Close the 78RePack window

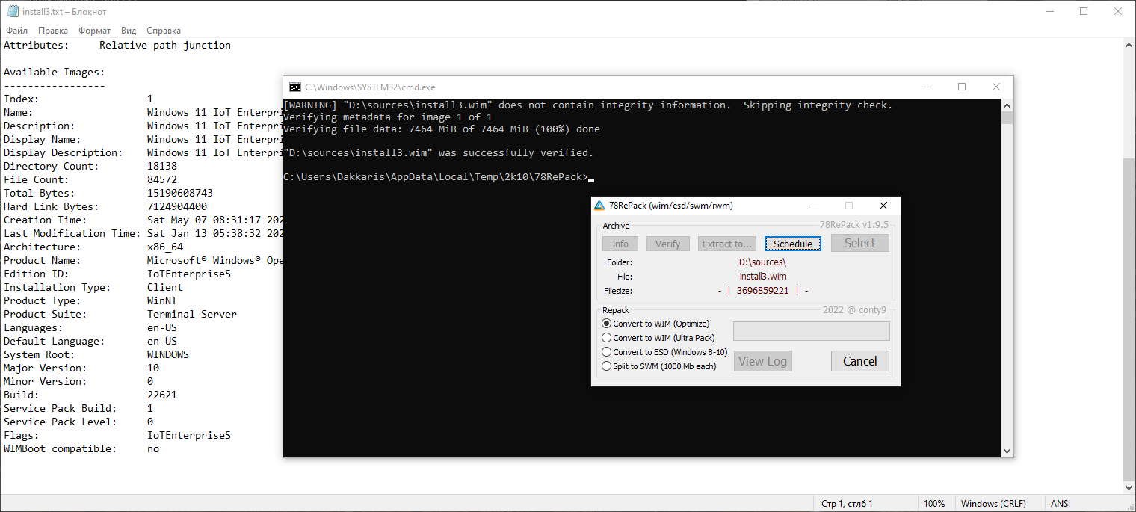[883, 206]
